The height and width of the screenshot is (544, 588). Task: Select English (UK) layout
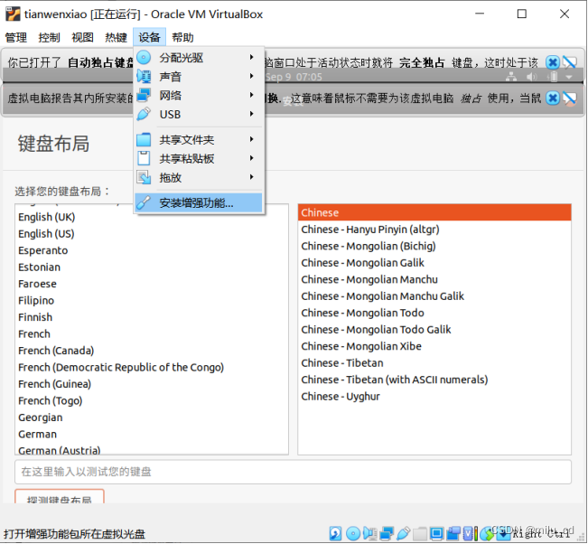[46, 217]
